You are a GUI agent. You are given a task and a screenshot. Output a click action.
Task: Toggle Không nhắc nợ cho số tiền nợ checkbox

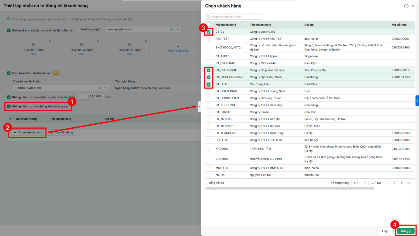9,97
